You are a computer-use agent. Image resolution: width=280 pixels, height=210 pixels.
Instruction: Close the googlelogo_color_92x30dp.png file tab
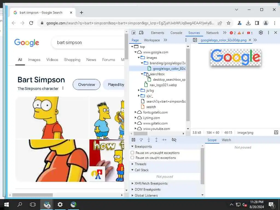pos(250,40)
